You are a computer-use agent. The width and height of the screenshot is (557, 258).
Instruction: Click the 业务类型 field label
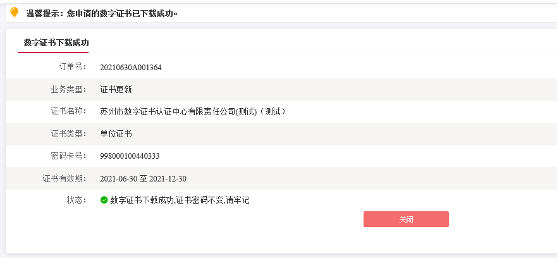pyautogui.click(x=68, y=89)
